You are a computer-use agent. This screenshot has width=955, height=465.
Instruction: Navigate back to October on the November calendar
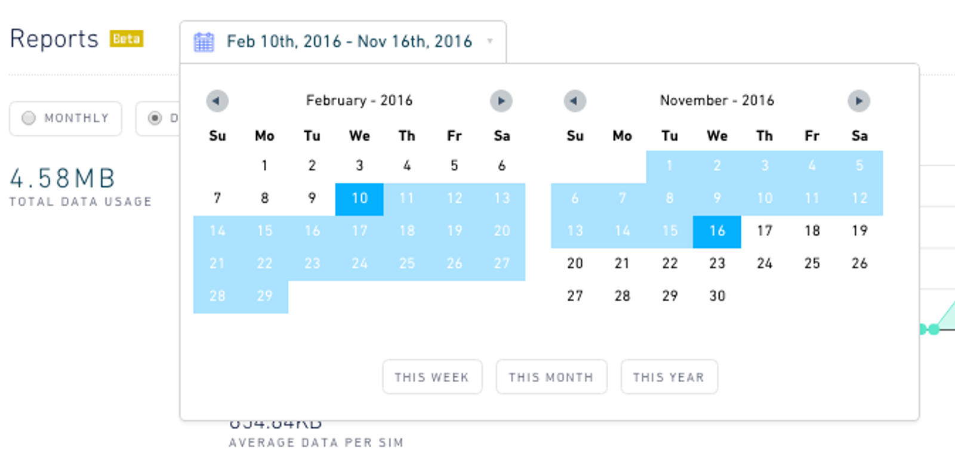point(575,101)
